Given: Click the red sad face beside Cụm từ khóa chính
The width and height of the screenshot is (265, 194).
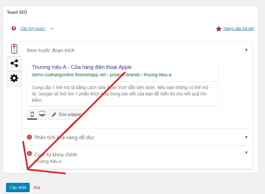Looking at the screenshot, I should pos(29,153).
